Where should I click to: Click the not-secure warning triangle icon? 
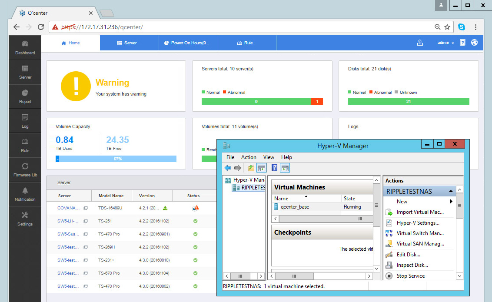pos(55,27)
